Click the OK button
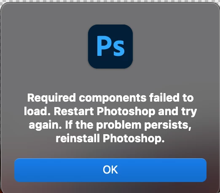The height and width of the screenshot is (193, 220). pos(110,170)
